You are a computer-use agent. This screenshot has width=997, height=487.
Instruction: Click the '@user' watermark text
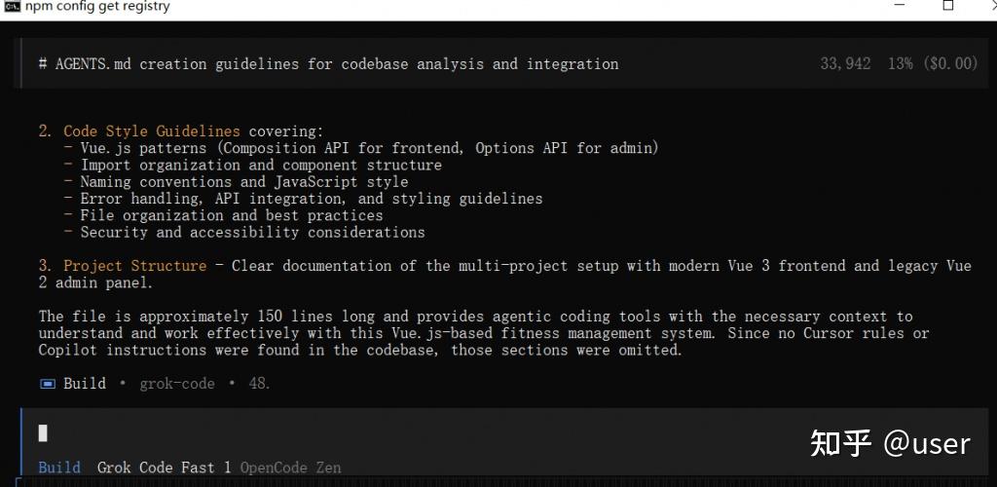(927, 444)
